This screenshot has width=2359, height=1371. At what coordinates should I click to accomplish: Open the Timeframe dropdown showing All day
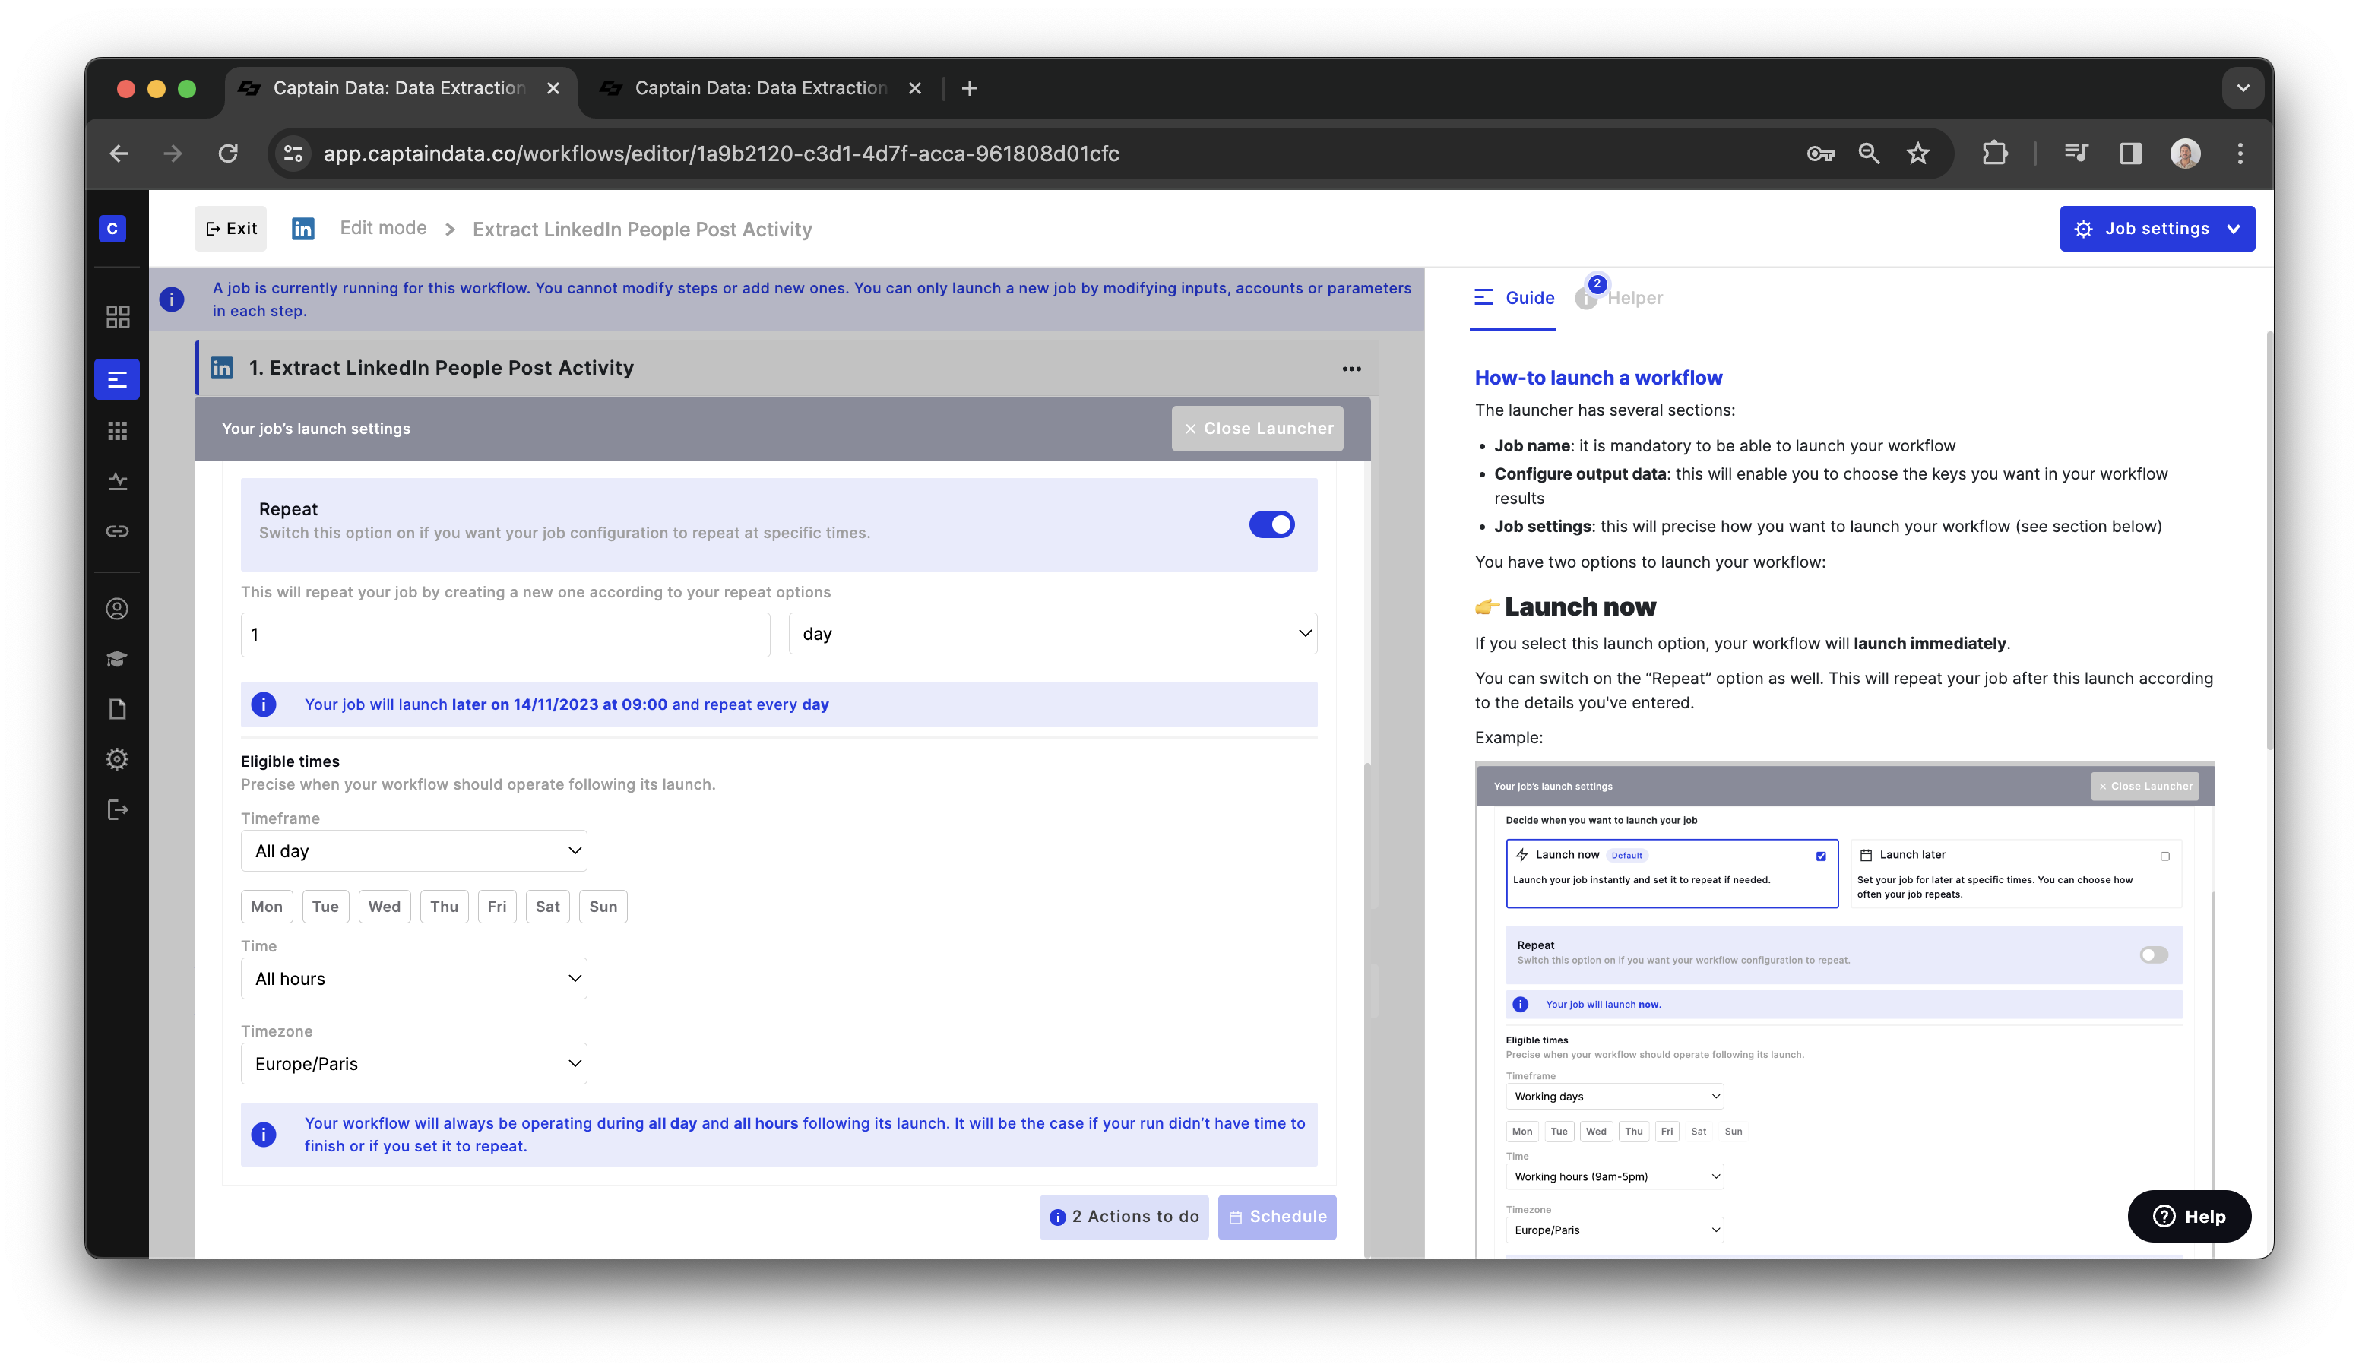coord(413,852)
